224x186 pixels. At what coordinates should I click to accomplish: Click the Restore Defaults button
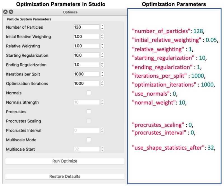65,176
